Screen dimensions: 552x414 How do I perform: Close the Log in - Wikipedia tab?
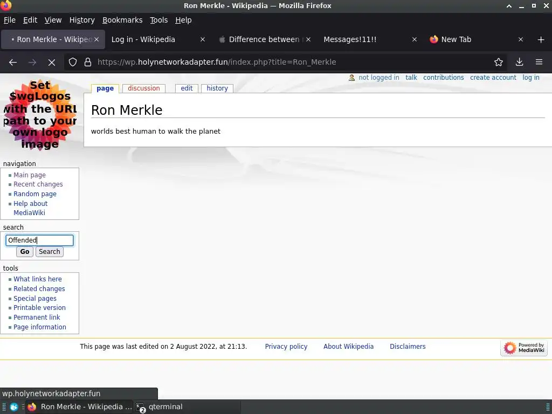pos(203,39)
